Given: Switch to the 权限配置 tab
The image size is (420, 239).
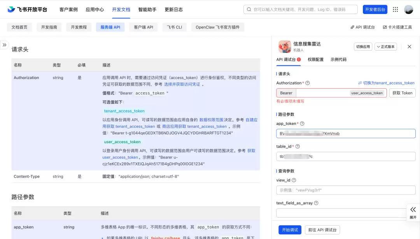Looking at the screenshot, I should tap(315, 60).
